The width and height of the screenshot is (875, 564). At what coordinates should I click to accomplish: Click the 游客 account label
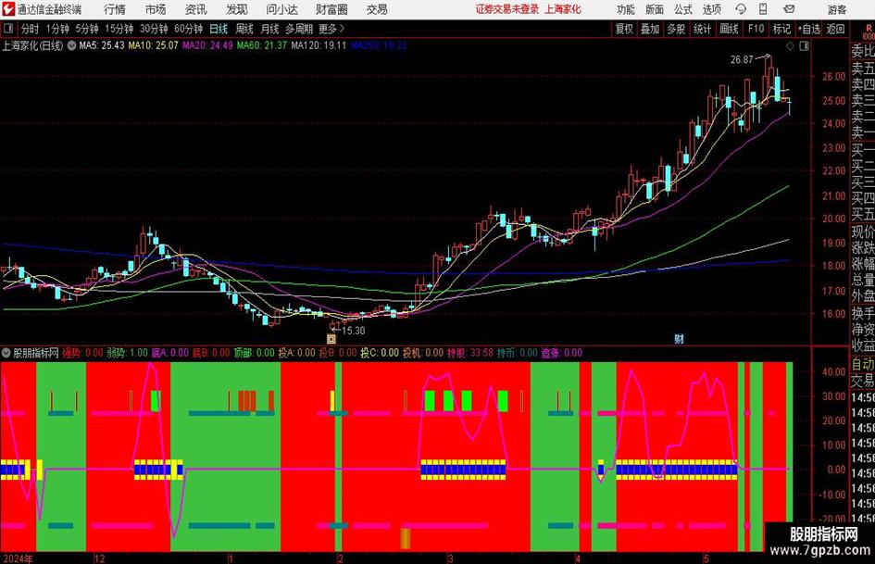[x=837, y=9]
